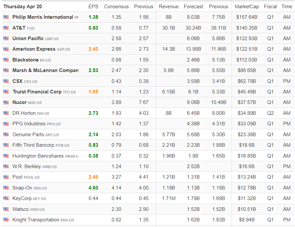
Task: Open the KeyCorp company link
Action: click(x=22, y=198)
